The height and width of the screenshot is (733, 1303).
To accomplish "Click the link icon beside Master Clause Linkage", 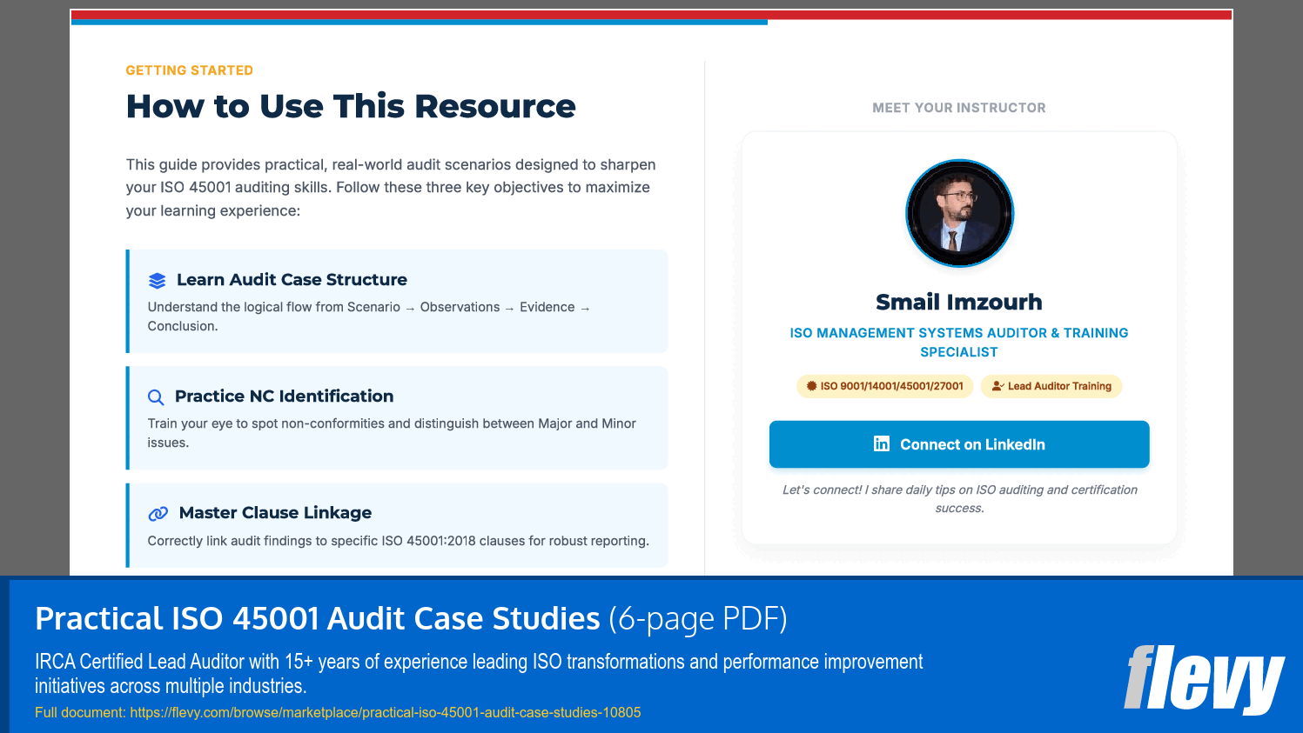I will (157, 513).
